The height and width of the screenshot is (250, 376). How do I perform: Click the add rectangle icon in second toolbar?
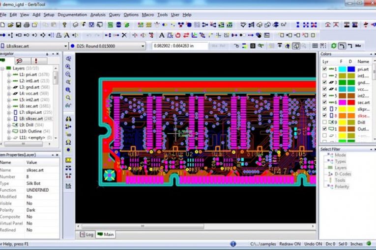click(x=19, y=35)
